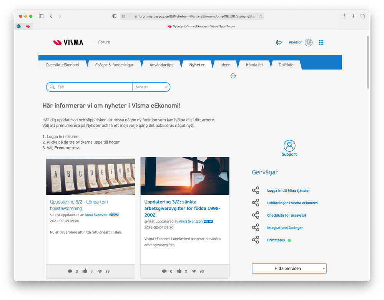Image resolution: width=384 pixels, height=300 pixels.
Task: Toggle Safari sidebar icon
Action: click(41, 16)
